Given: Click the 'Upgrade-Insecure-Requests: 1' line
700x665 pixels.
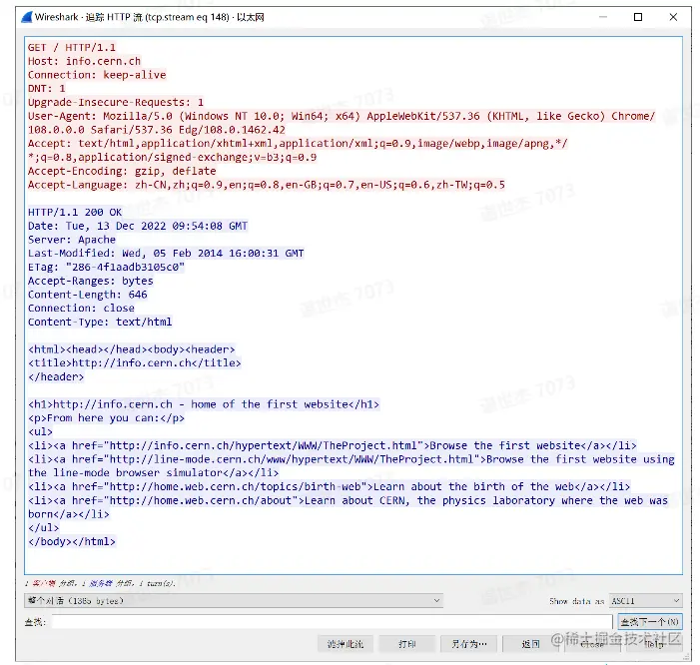Looking at the screenshot, I should [x=116, y=102].
